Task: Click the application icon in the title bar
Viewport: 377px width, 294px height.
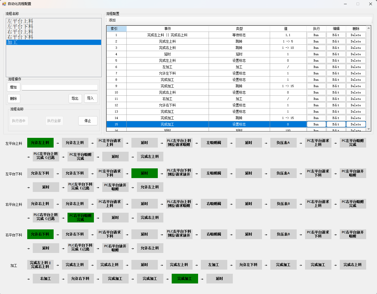Action: pyautogui.click(x=4, y=4)
